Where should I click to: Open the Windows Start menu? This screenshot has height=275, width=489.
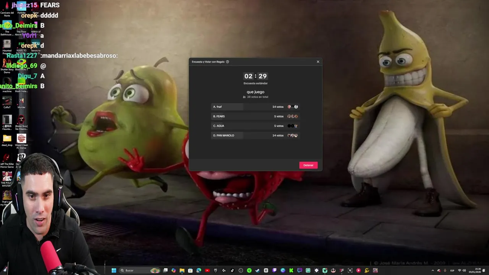(114, 270)
